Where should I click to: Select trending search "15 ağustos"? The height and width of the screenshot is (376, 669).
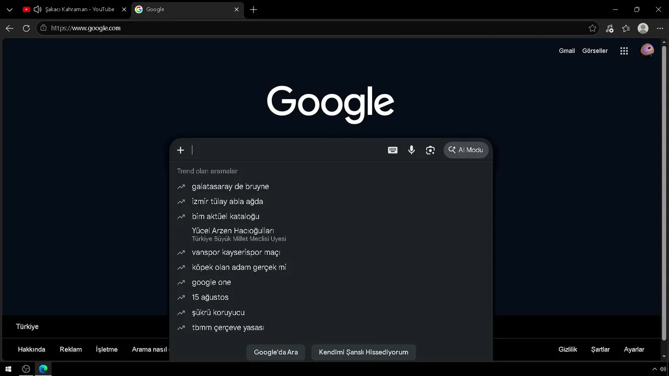(x=331, y=297)
